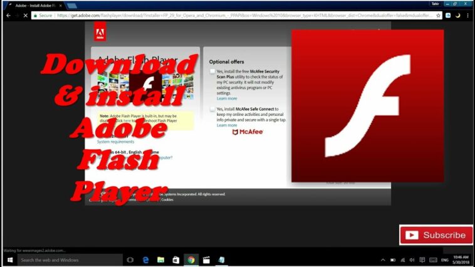Viewport: 475px width, 267px height.
Task: Click the Secure lock indicator in address bar
Action: (x=43, y=16)
